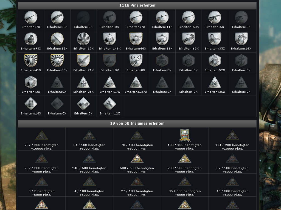Click the wrench diamond pin with 12X
281x210 pixels.
(x=110, y=104)
